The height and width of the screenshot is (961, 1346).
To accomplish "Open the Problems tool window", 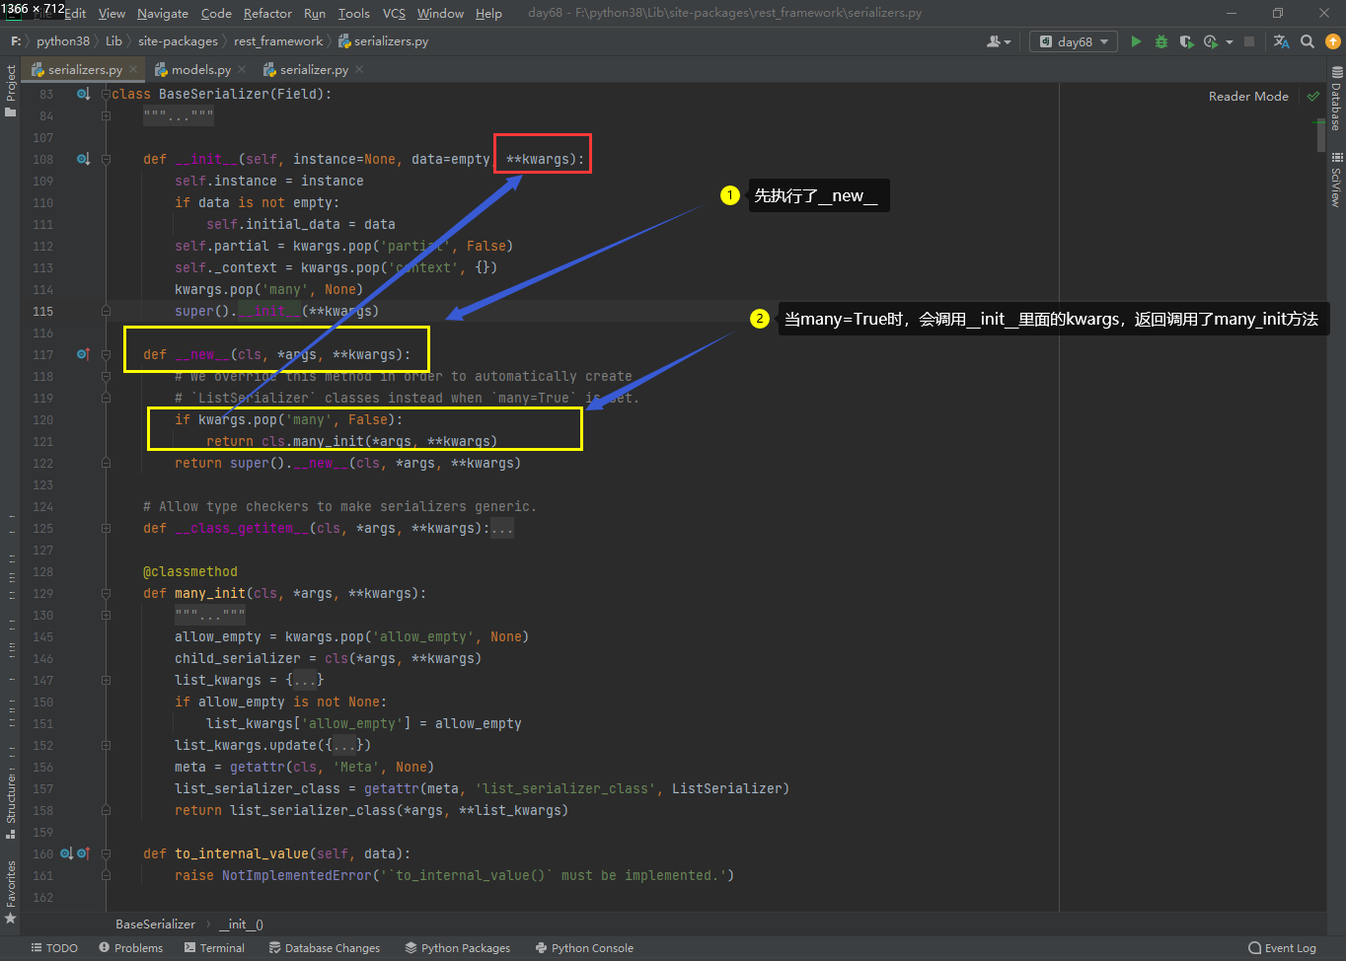I will [x=130, y=948].
